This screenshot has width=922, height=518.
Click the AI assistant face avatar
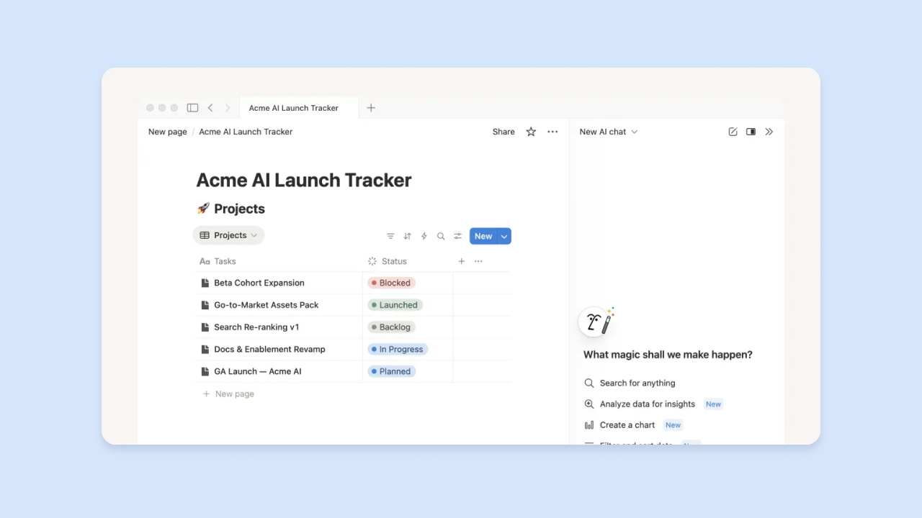[x=594, y=322]
